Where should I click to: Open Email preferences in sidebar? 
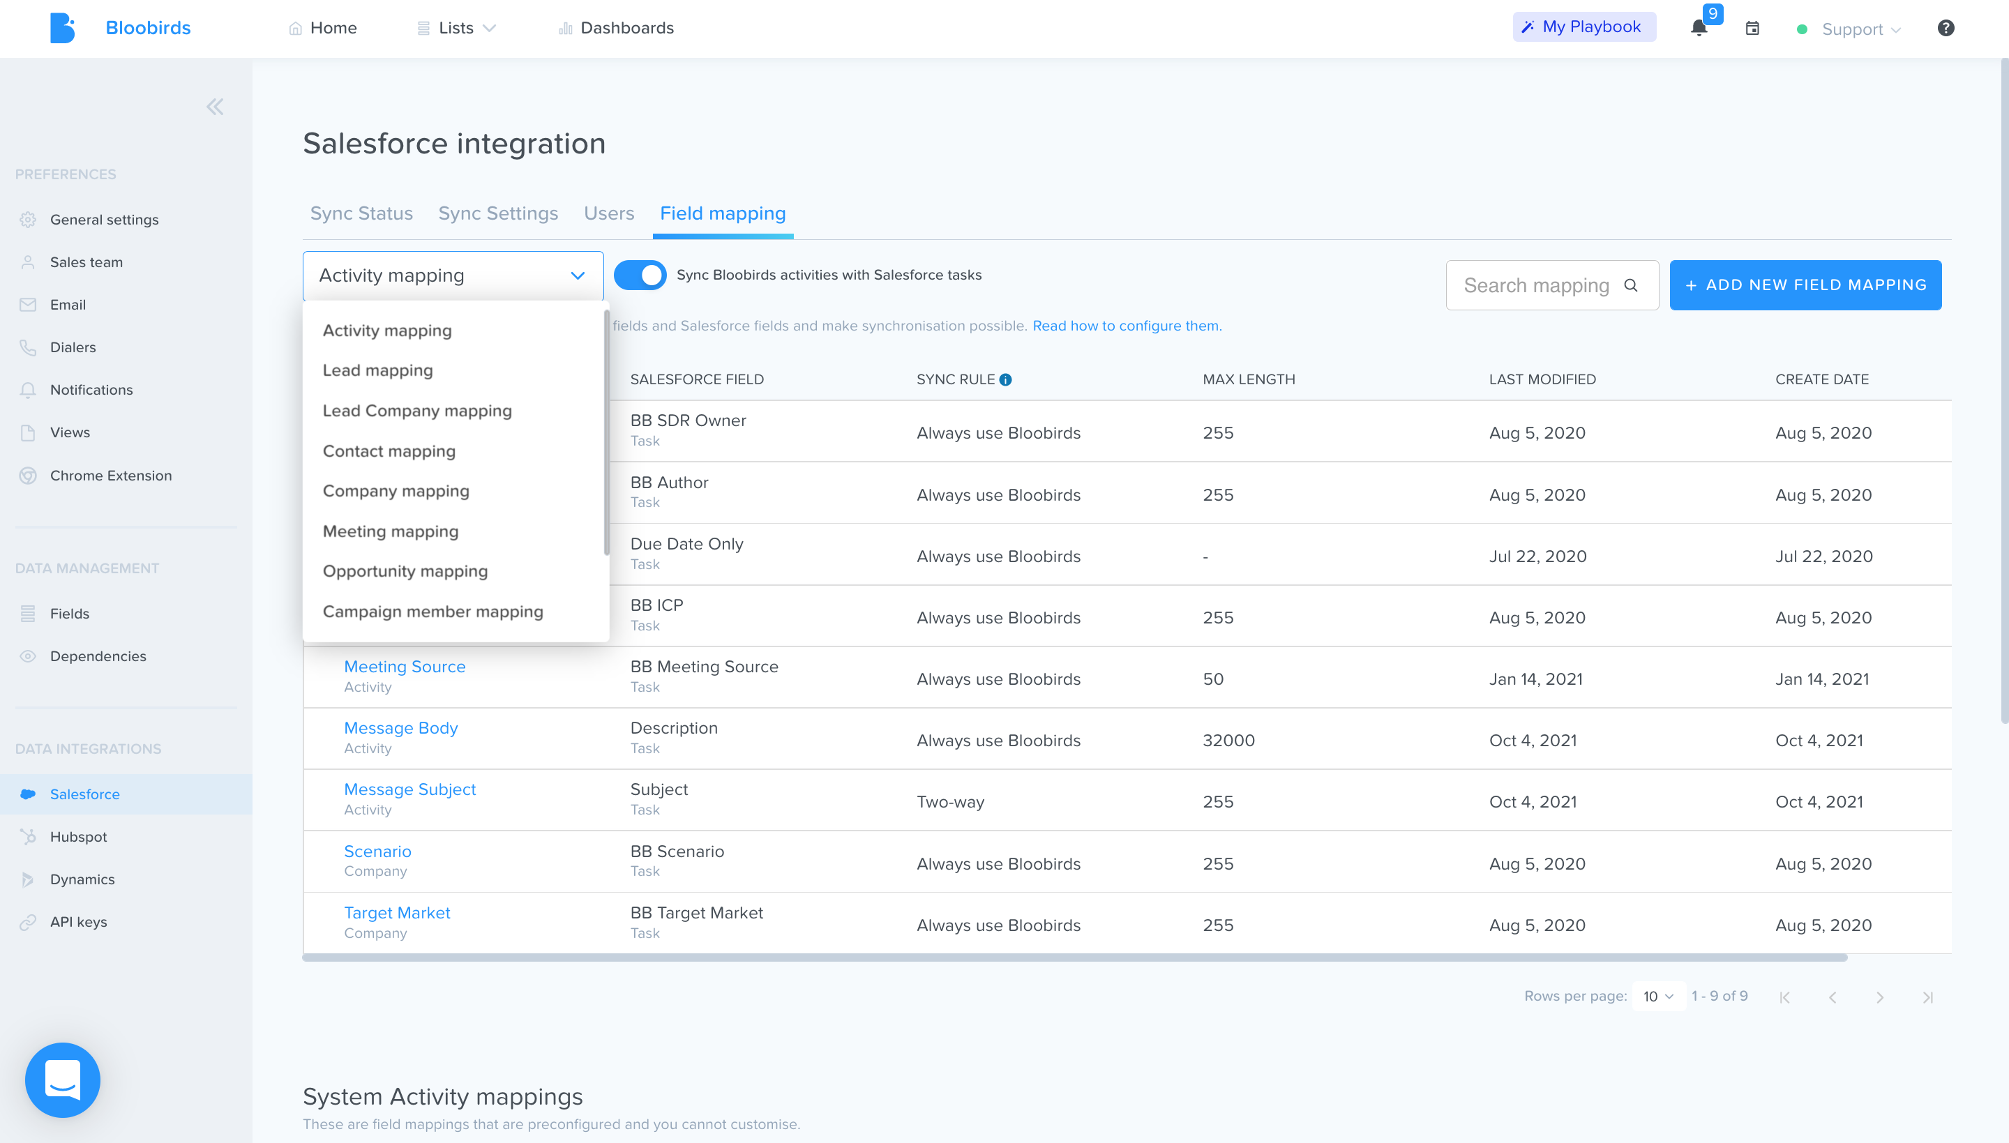[68, 305]
